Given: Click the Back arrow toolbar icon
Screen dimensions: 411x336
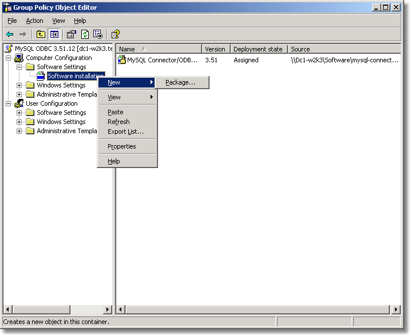Looking at the screenshot, I should (10, 34).
